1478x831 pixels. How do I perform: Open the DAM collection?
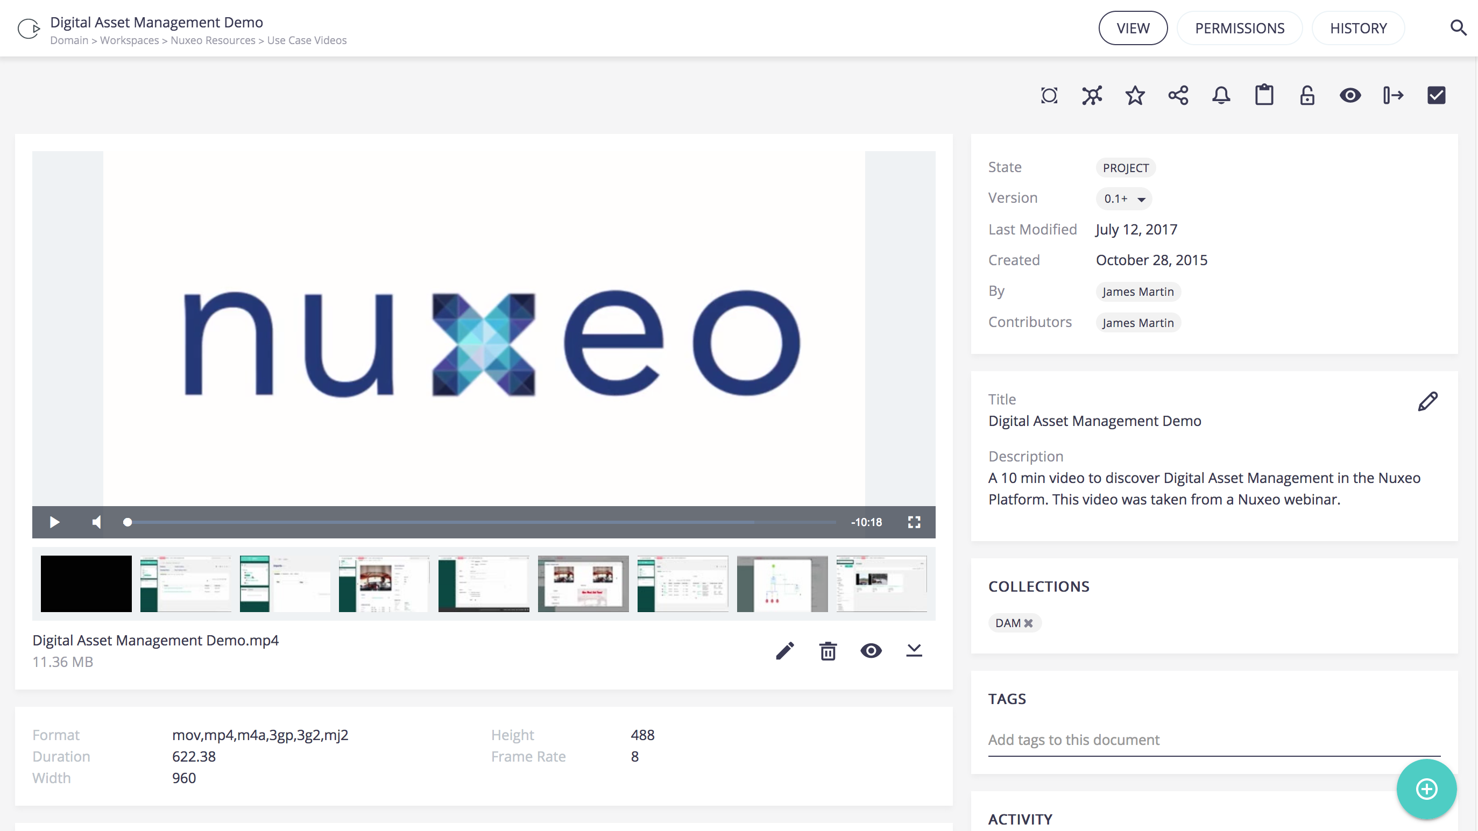point(1008,623)
